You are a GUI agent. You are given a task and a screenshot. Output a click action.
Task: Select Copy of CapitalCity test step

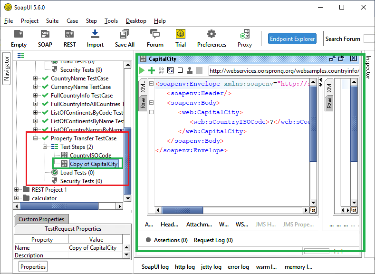click(94, 164)
